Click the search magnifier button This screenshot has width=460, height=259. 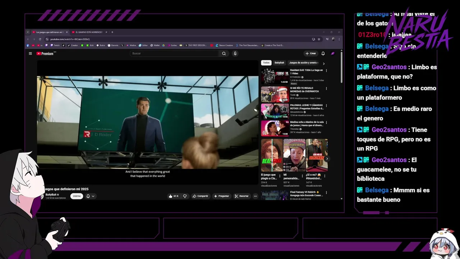pos(224,54)
